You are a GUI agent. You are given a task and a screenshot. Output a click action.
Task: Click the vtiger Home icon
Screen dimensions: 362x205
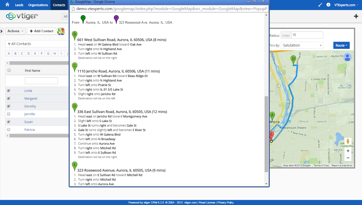click(x=7, y=5)
